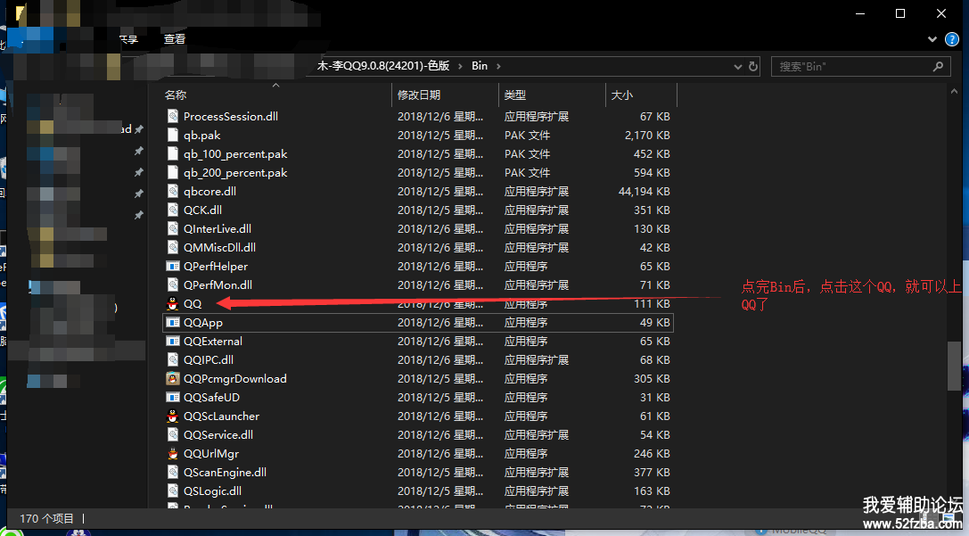This screenshot has width=969, height=536.
Task: Click the vertical scrollbar of file list
Action: [954, 366]
